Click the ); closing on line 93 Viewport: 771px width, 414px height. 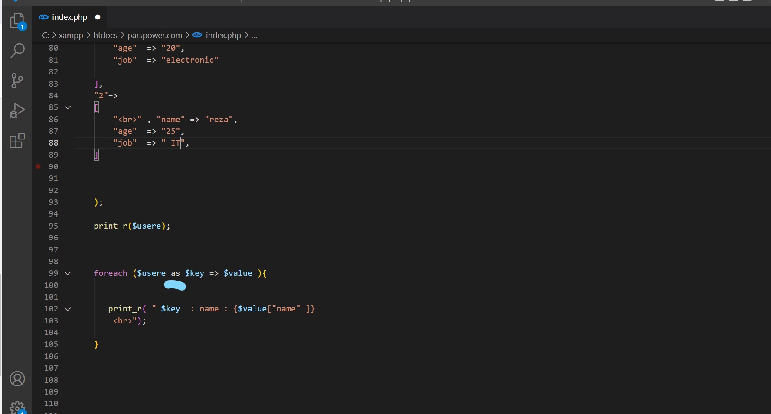98,202
